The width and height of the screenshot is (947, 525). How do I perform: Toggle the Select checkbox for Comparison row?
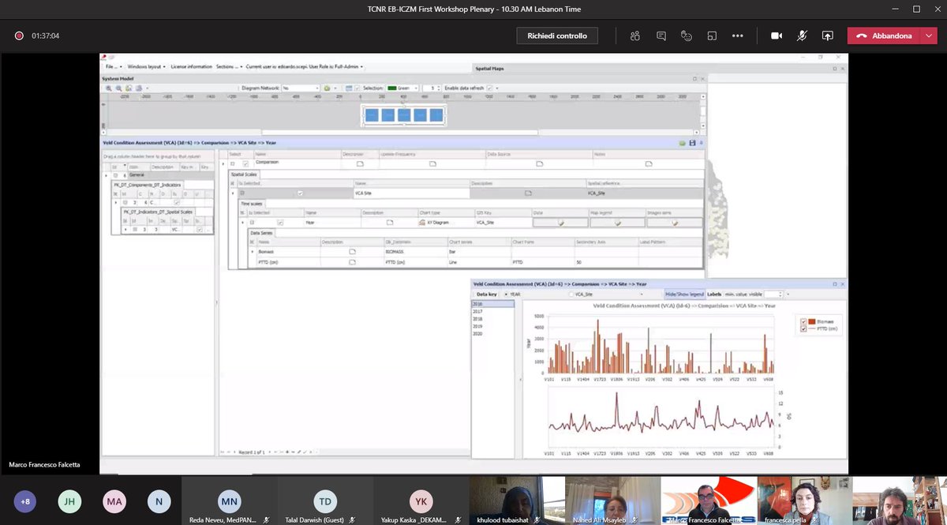[245, 163]
